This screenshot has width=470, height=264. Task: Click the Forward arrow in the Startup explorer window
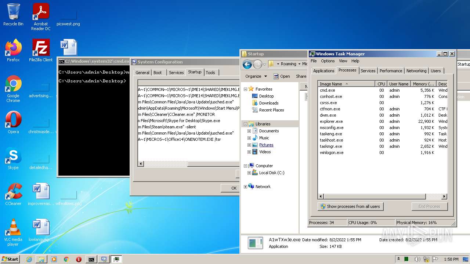click(x=257, y=65)
